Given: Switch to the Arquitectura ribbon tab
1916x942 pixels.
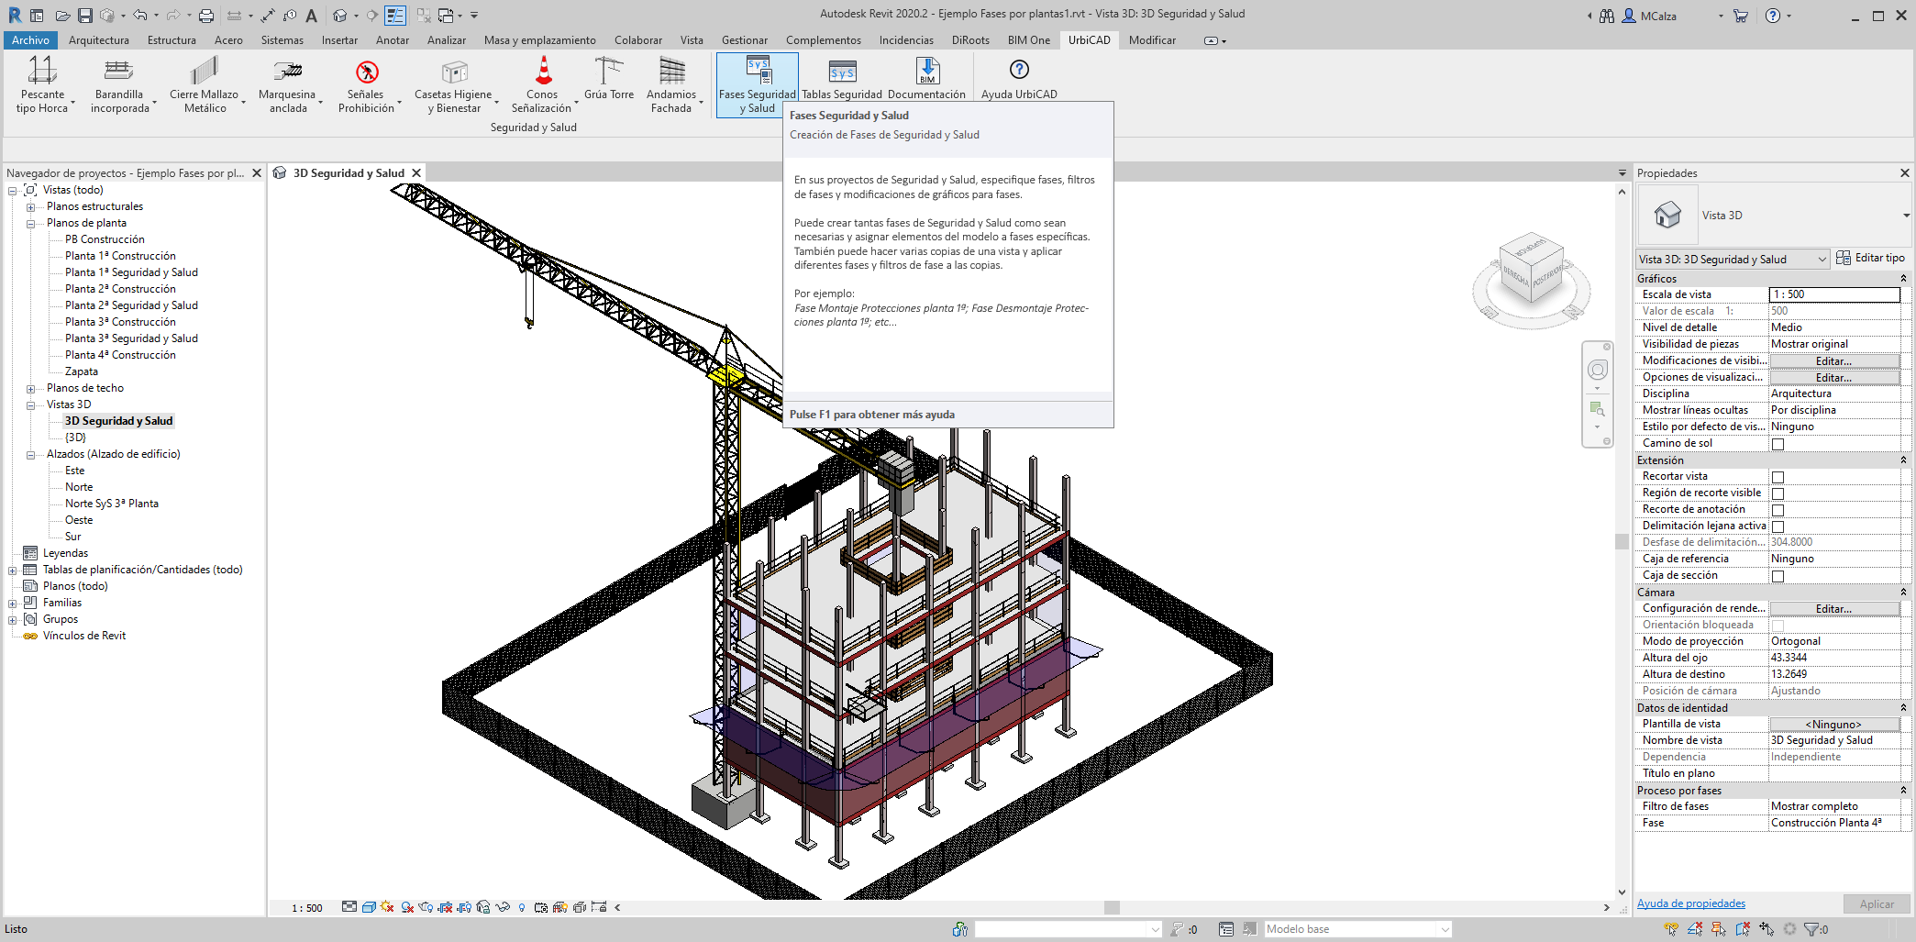Looking at the screenshot, I should [x=98, y=40].
